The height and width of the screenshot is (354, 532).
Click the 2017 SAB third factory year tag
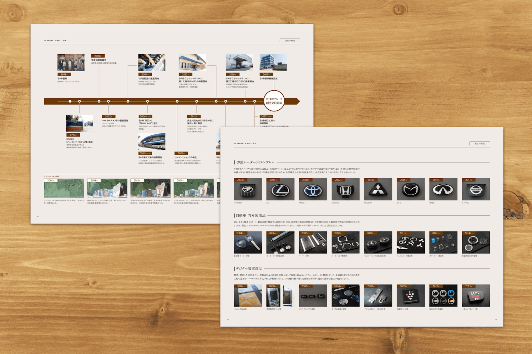[x=266, y=117]
